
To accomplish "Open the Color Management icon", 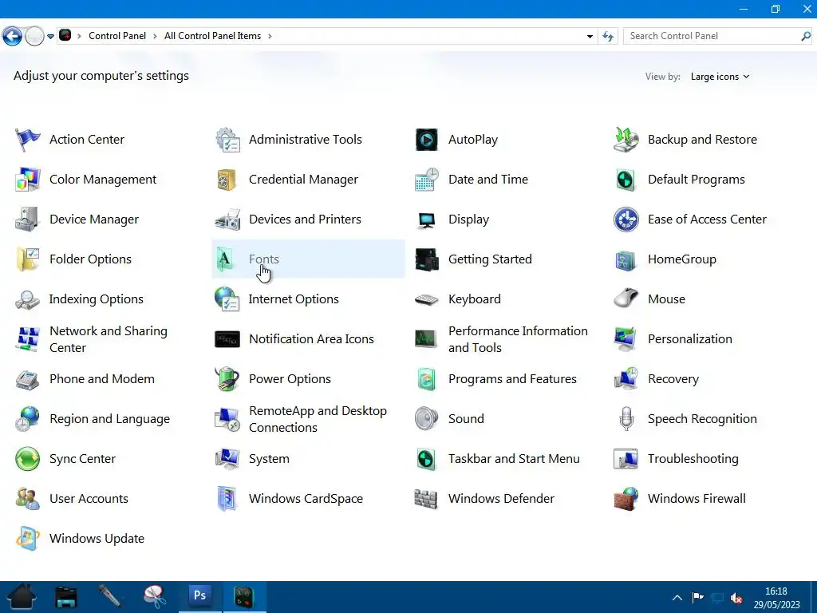I will 27,180.
